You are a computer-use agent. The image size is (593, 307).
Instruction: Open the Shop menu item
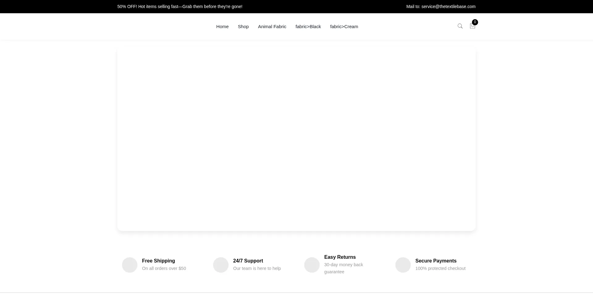[243, 27]
